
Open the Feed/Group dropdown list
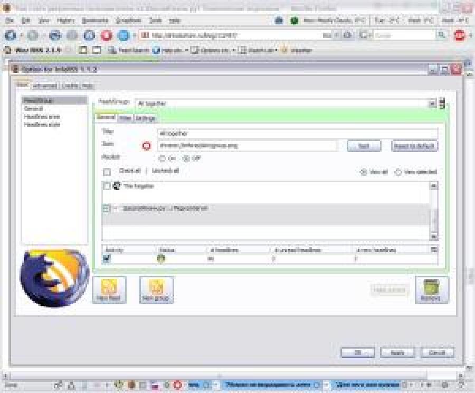432,104
